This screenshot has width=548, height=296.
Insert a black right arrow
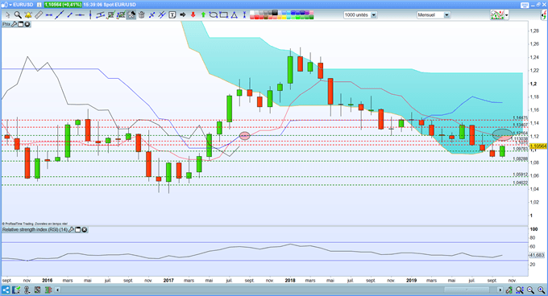pyautogui.click(x=182, y=15)
